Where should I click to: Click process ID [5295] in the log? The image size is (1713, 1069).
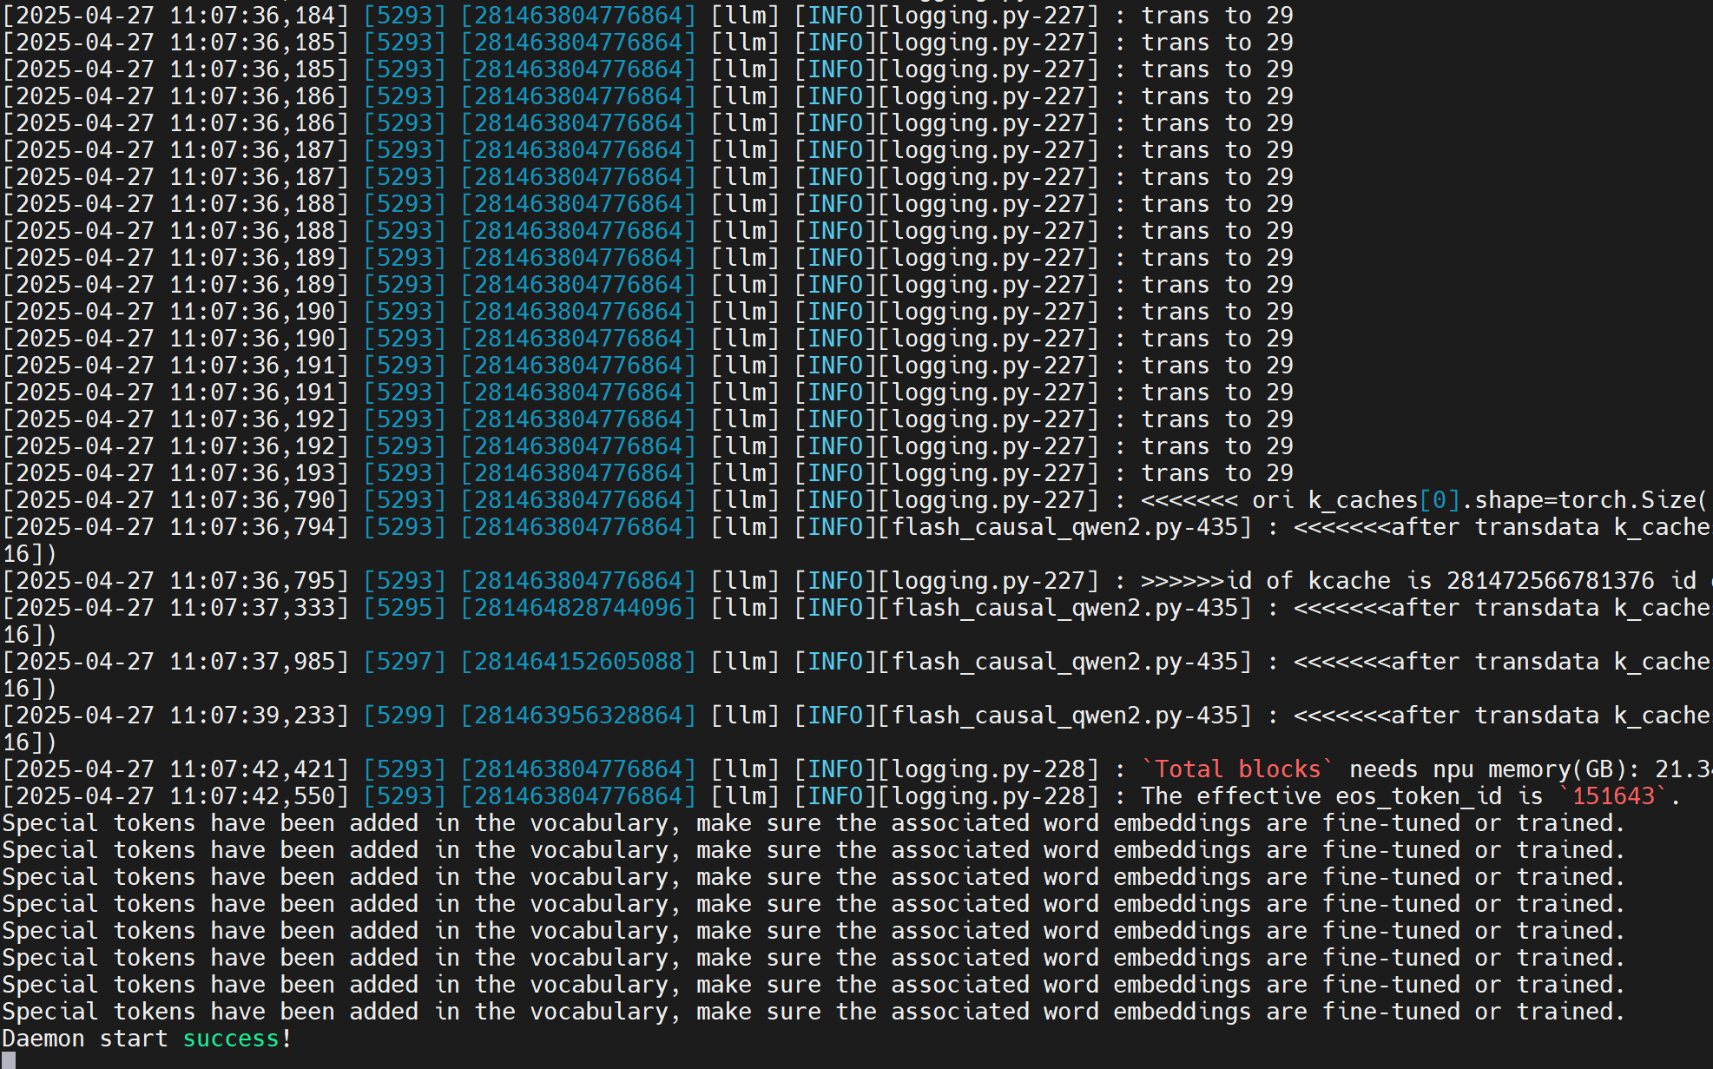[405, 608]
